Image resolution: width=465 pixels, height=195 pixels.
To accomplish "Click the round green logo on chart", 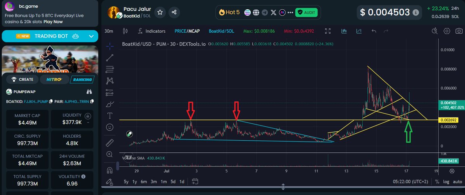I will click(x=129, y=134).
